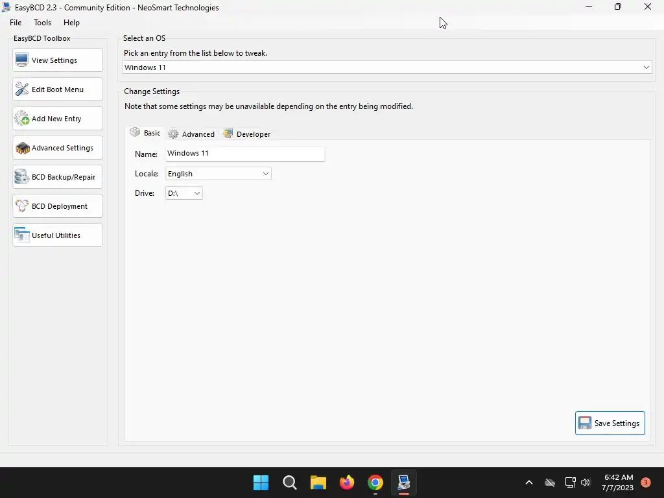Switch to the Basic tab
This screenshot has height=498, width=664.
[146, 133]
